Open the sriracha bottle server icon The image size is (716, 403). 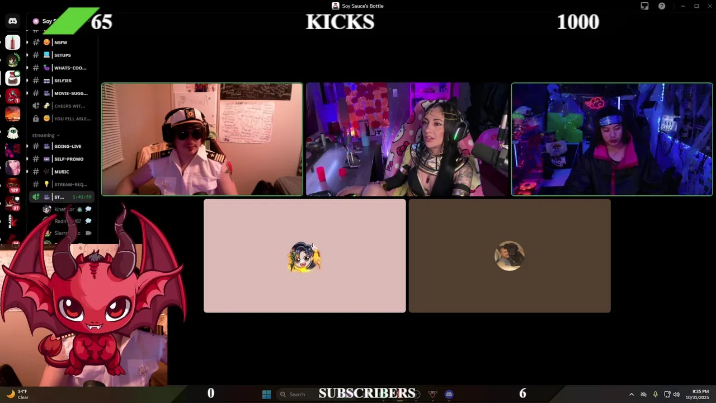[12, 42]
